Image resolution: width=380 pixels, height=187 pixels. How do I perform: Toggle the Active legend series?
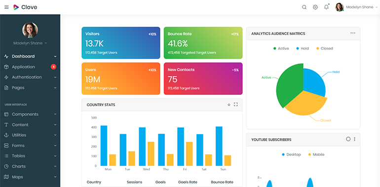point(281,48)
